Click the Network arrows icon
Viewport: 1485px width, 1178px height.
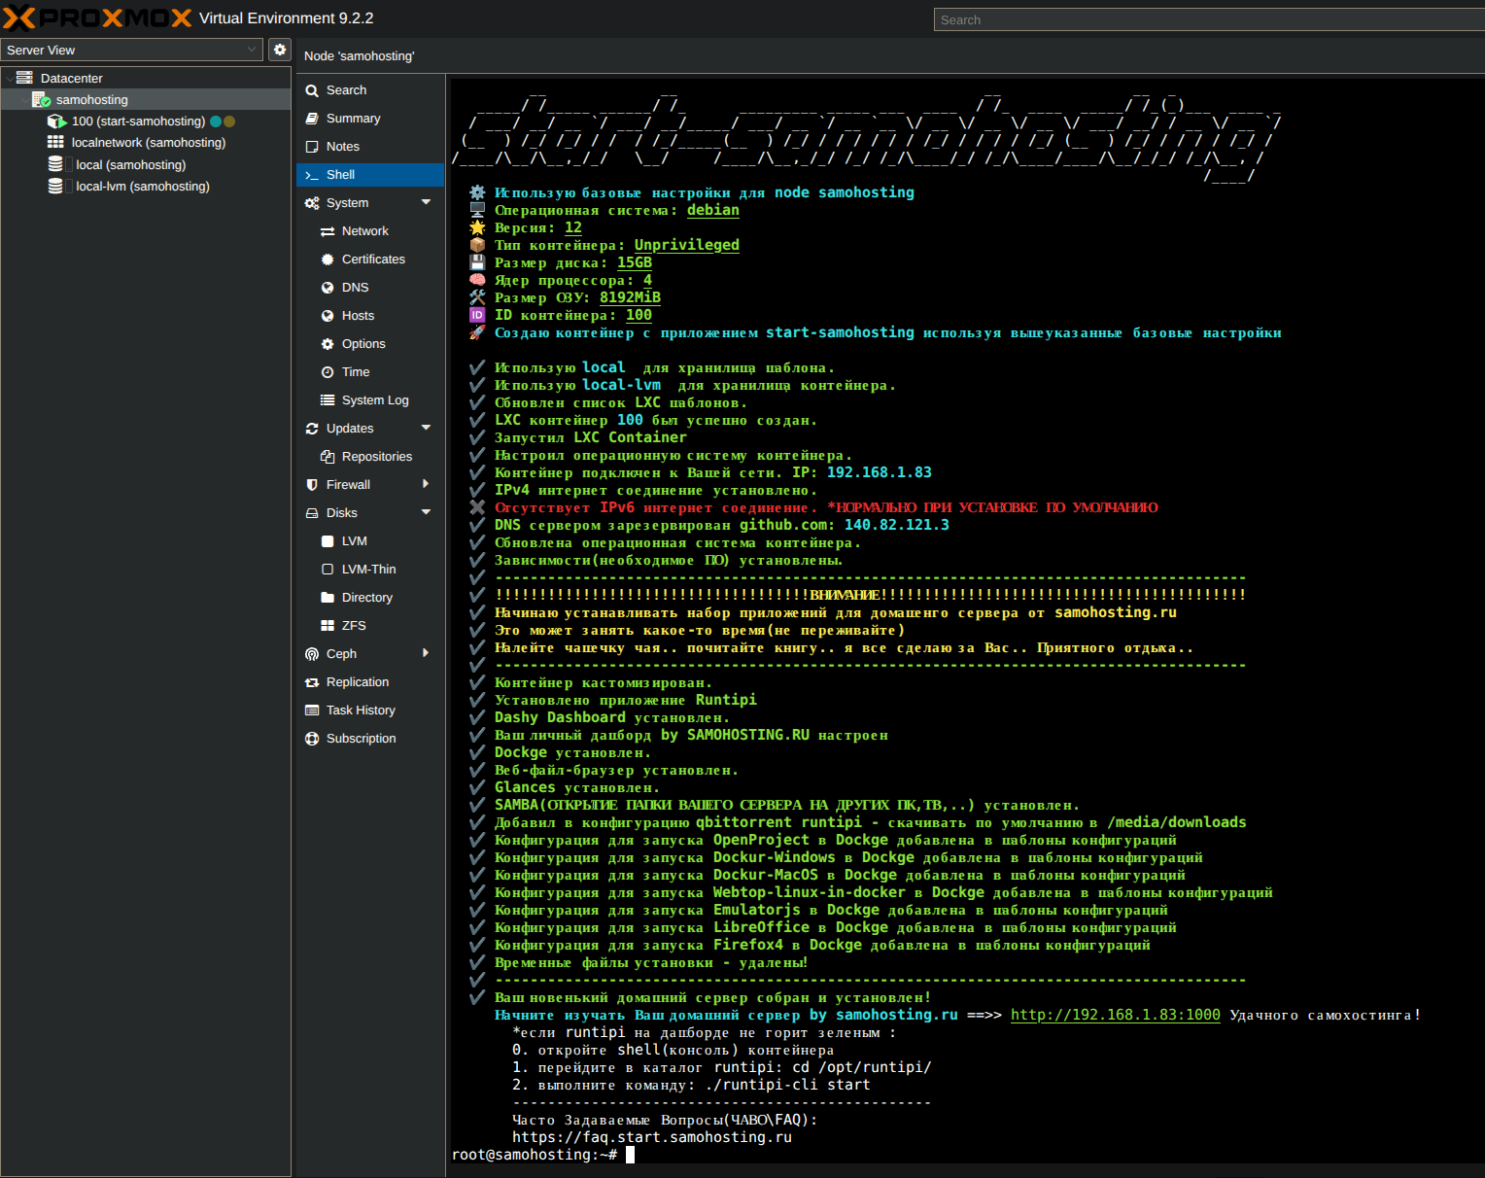(x=328, y=231)
